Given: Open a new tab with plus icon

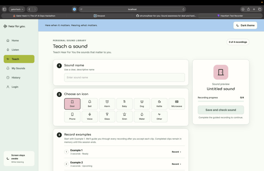Looking at the screenshot, I should tap(254, 9).
